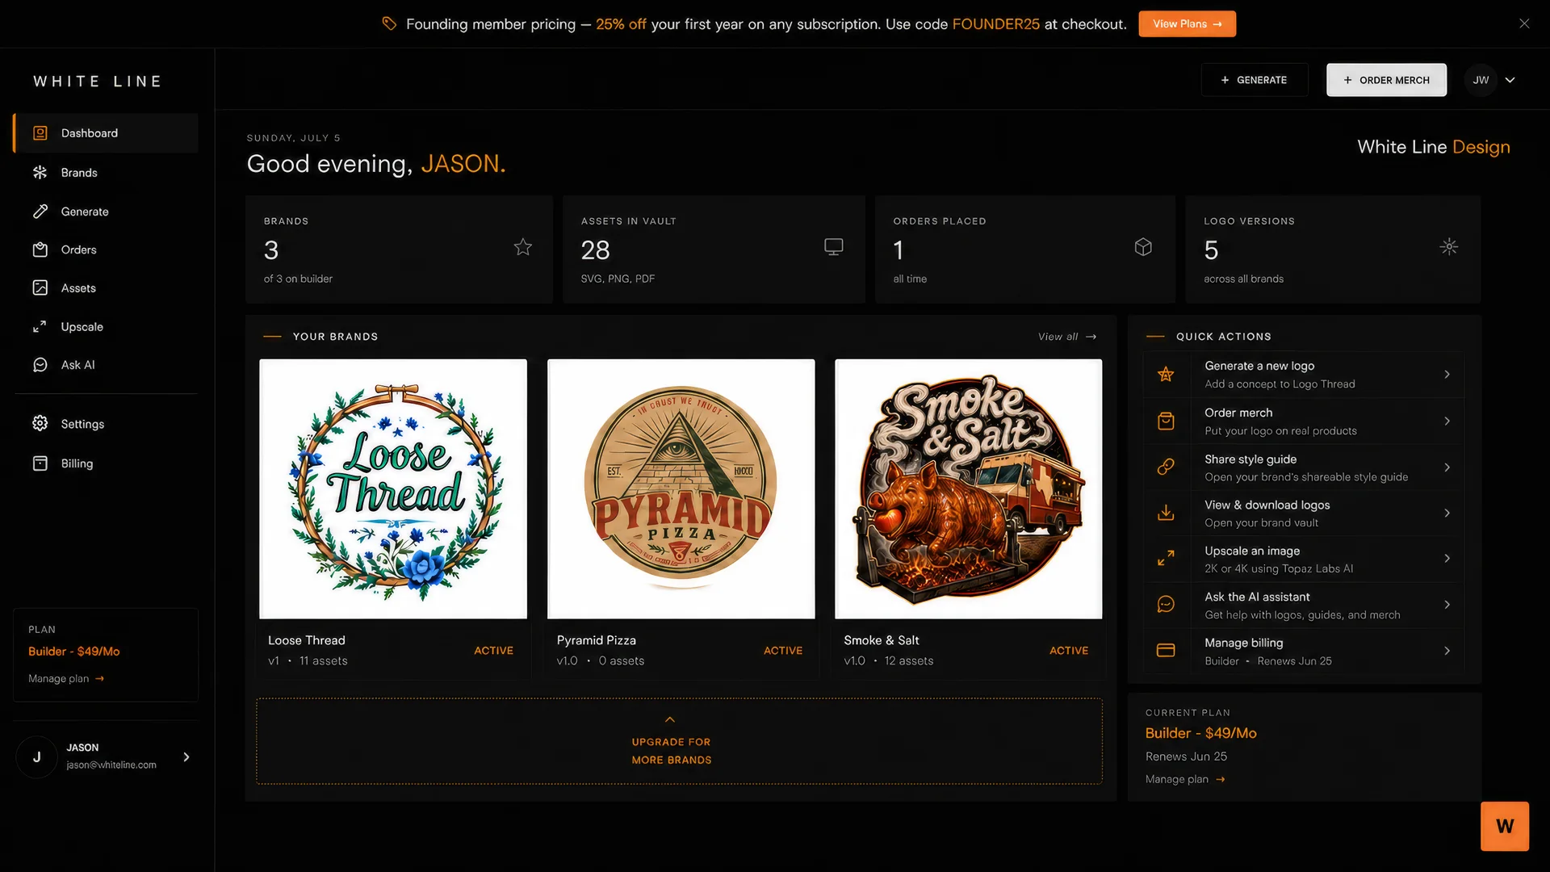The width and height of the screenshot is (1550, 872).
Task: Click the Generate pencil icon
Action: coord(40,211)
